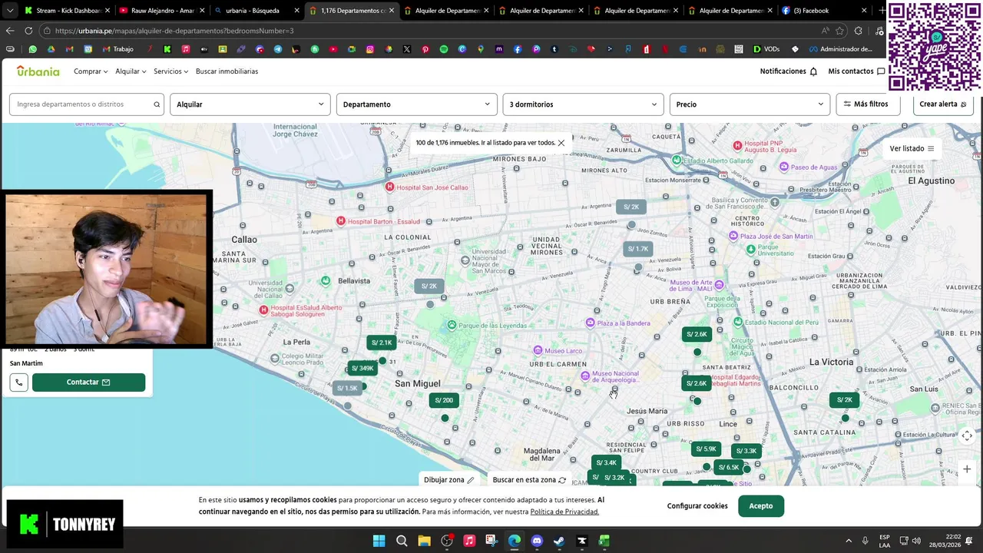The image size is (983, 553).
Task: Click the taskbar volume icon
Action: 916,541
